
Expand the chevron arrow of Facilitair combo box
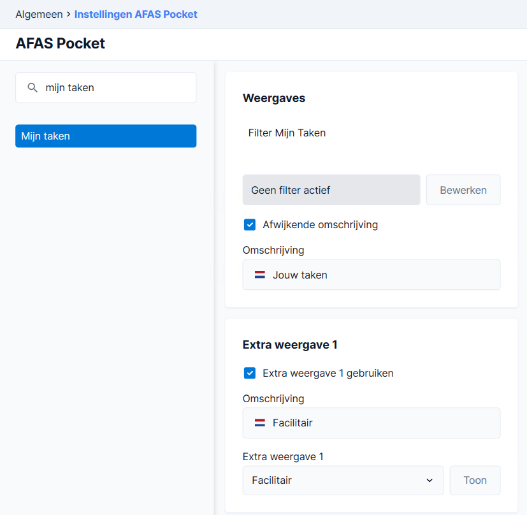point(430,481)
